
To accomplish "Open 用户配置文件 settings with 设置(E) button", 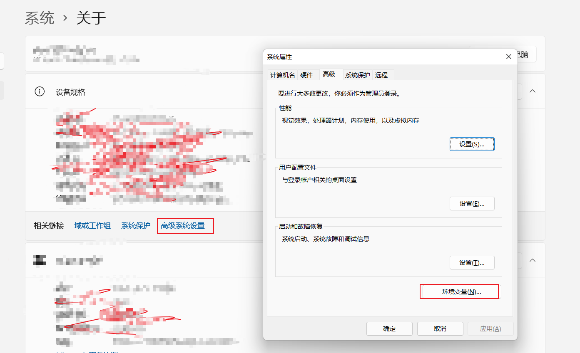I will (x=472, y=204).
